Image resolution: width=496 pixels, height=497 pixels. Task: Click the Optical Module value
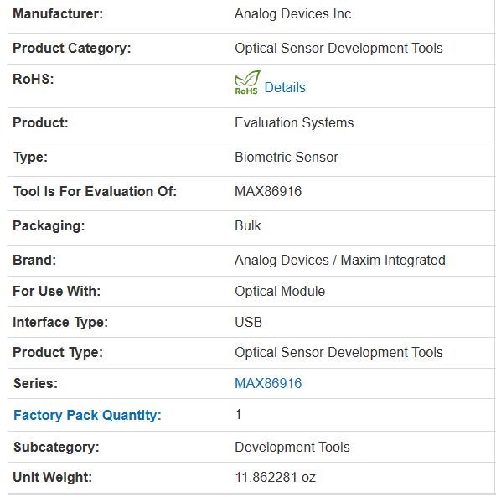[x=280, y=291]
